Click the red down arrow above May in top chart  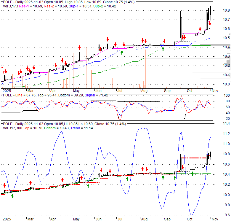(x=79, y=47)
